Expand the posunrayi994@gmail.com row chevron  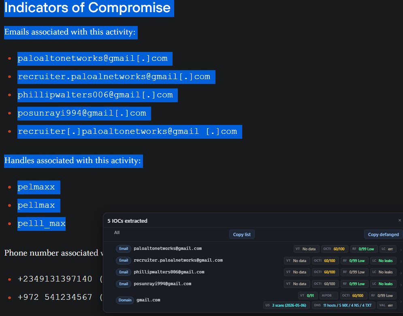[401, 284]
